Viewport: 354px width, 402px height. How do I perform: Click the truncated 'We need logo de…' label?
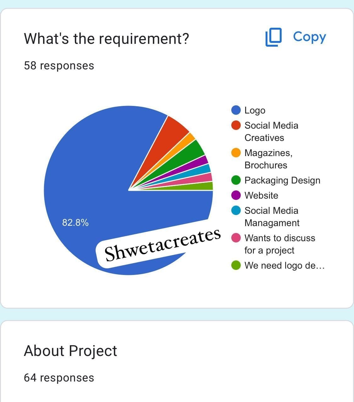coord(284,265)
